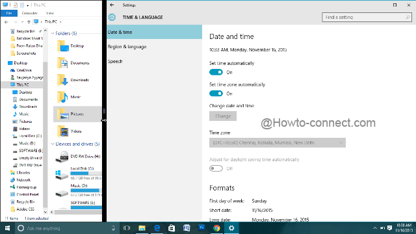This screenshot has height=234, width=416.
Task: Click the Settings gear icon beside Time & Language
Action: coord(112,18)
